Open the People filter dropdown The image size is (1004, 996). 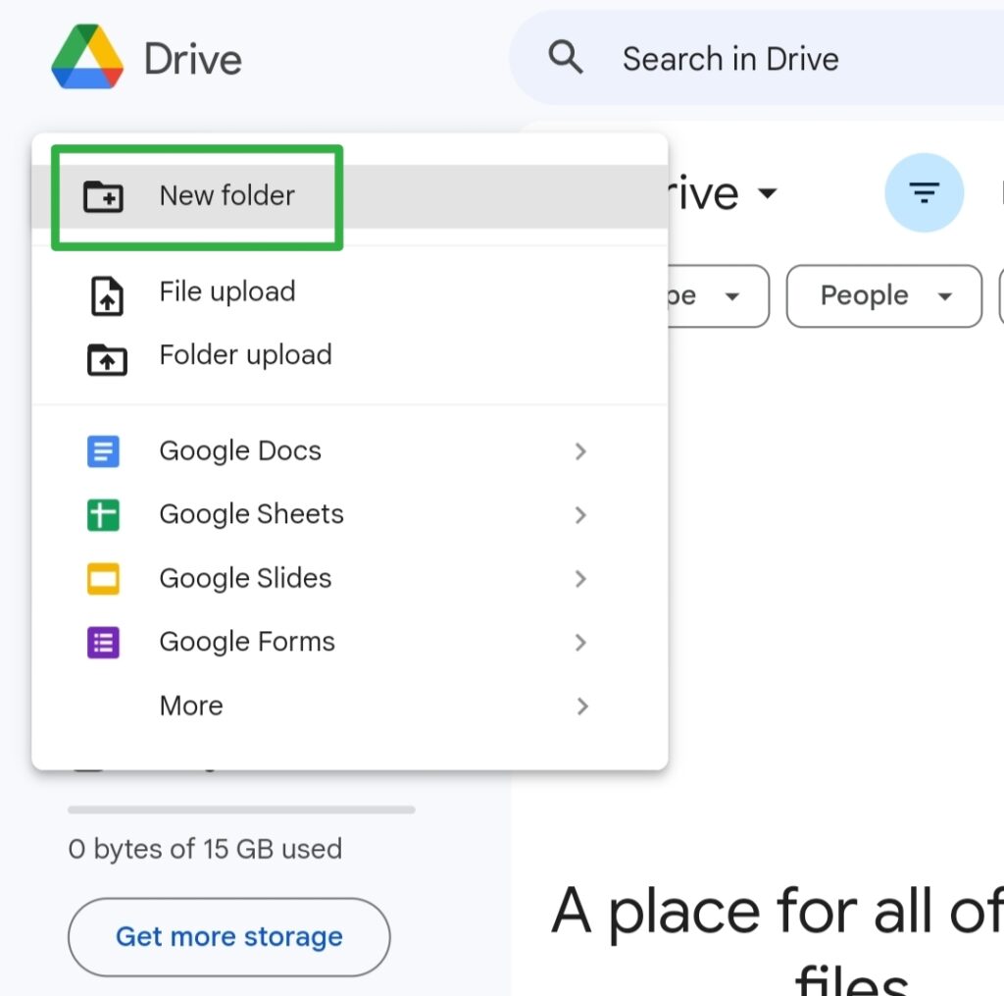[883, 295]
